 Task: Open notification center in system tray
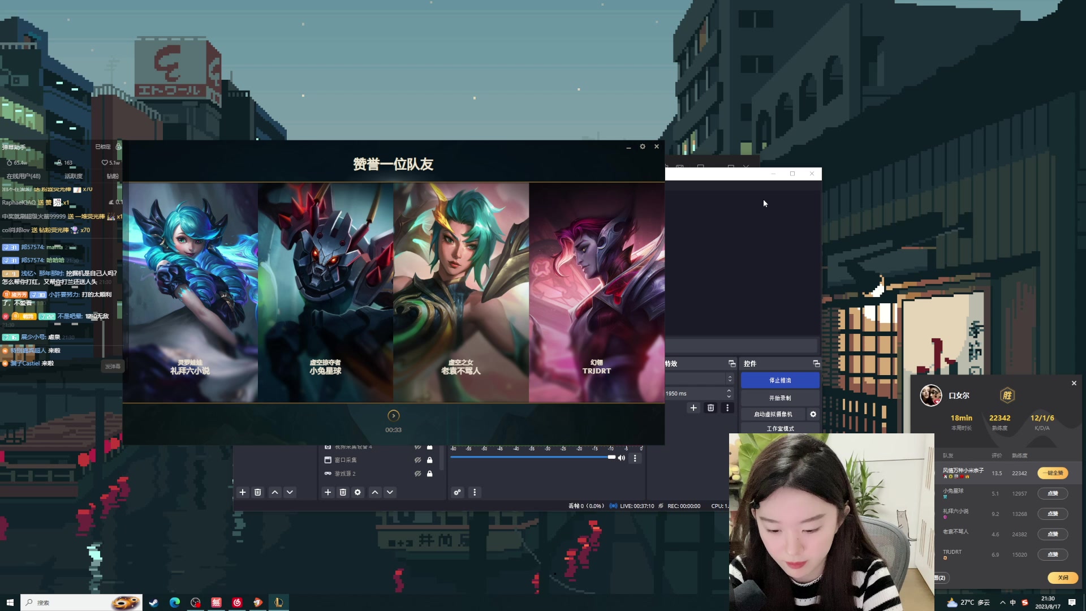[x=1072, y=603]
